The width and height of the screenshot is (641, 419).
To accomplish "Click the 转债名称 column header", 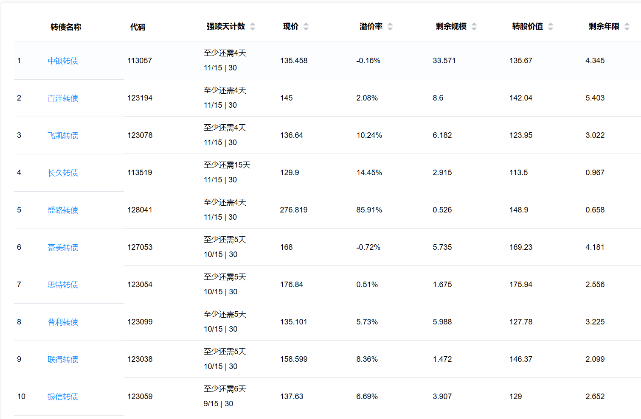I will (x=66, y=27).
